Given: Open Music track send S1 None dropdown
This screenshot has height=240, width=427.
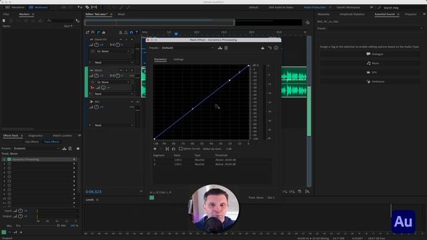Looking at the screenshot, I should coord(113,82).
